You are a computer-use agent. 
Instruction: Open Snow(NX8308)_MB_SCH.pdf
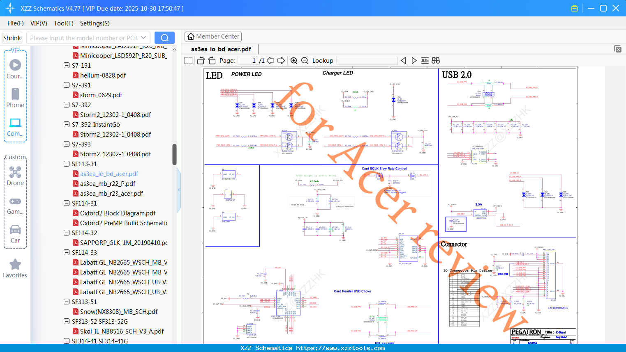point(119,311)
